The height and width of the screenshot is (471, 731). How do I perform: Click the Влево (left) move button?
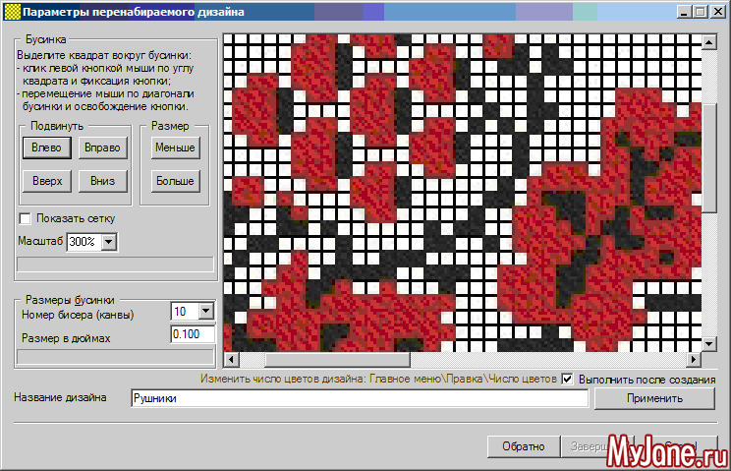(46, 147)
